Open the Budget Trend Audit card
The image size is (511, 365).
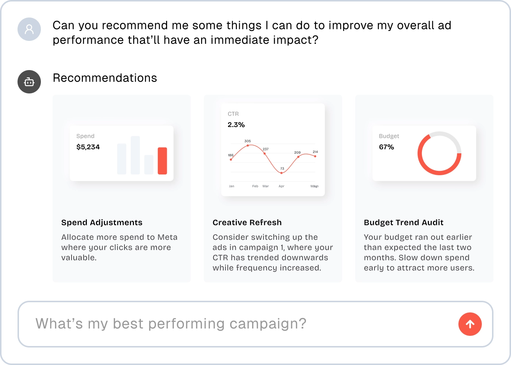(x=424, y=188)
